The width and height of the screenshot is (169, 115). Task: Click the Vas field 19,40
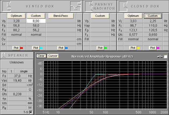[17, 81]
